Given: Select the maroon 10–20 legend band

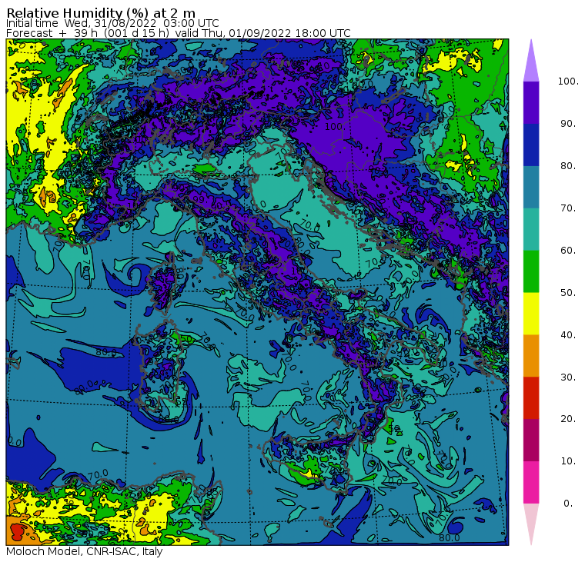Looking at the screenshot, I should (531, 440).
